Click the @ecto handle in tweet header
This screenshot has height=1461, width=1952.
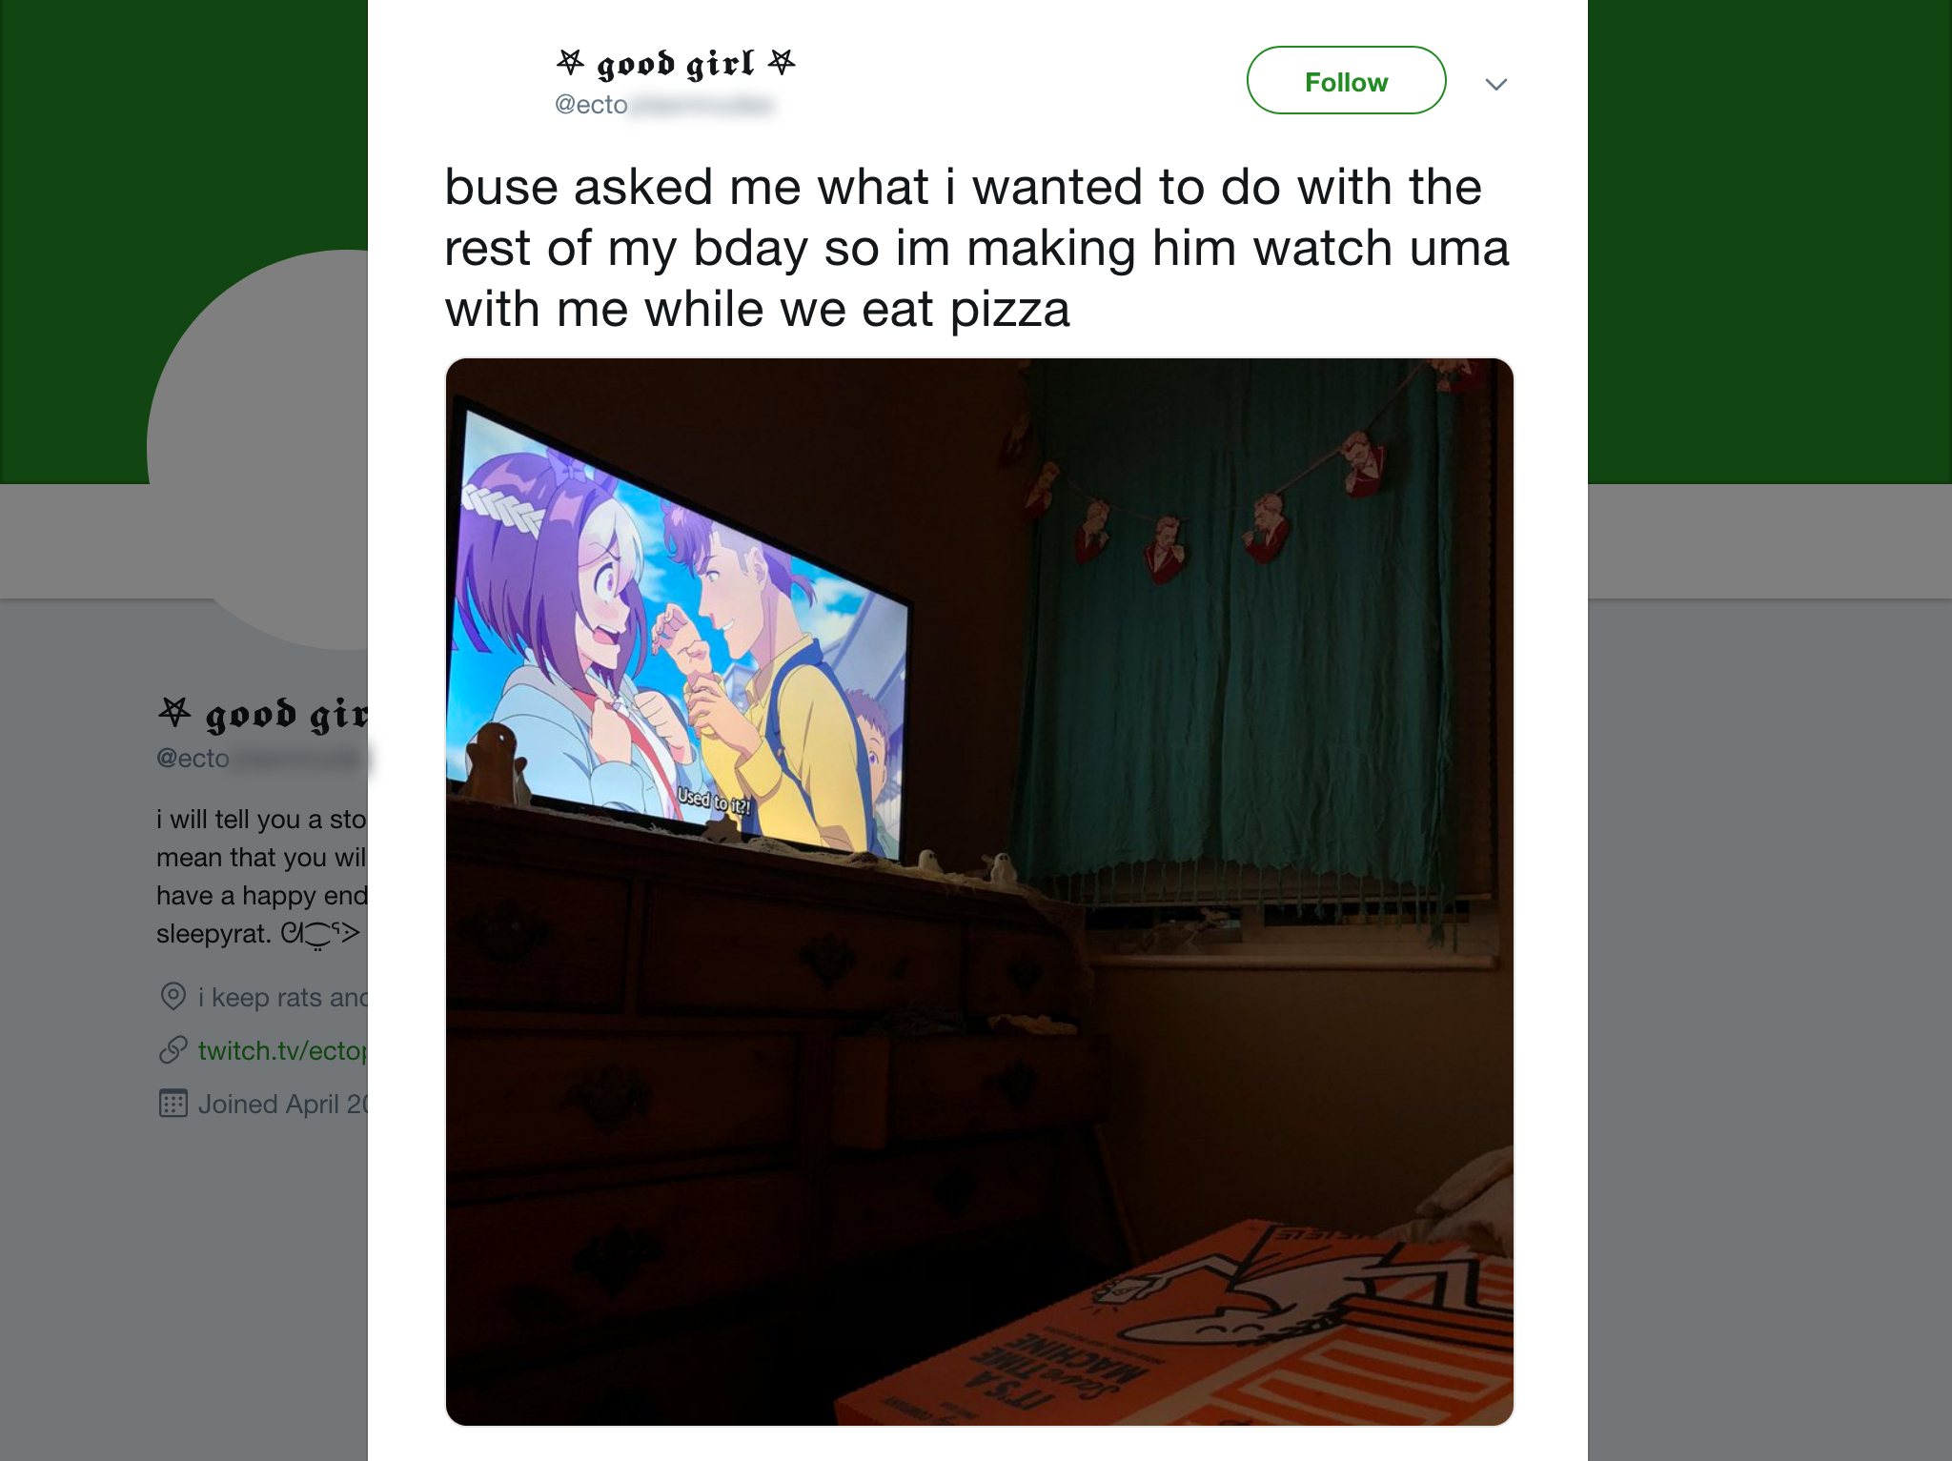pos(664,105)
